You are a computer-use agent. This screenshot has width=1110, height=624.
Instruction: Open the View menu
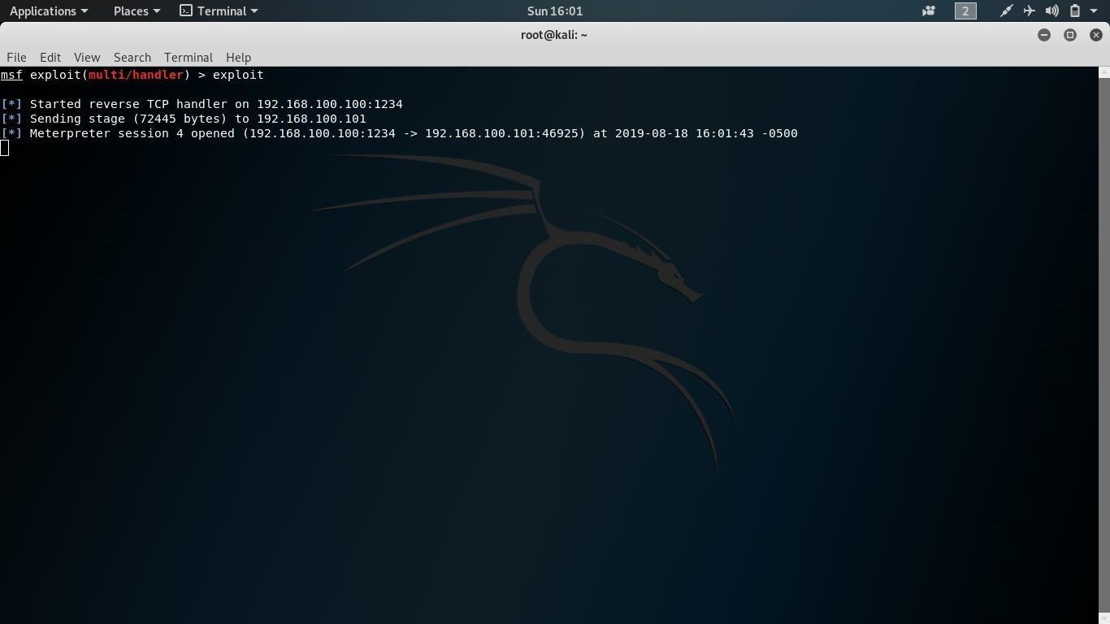click(x=87, y=58)
